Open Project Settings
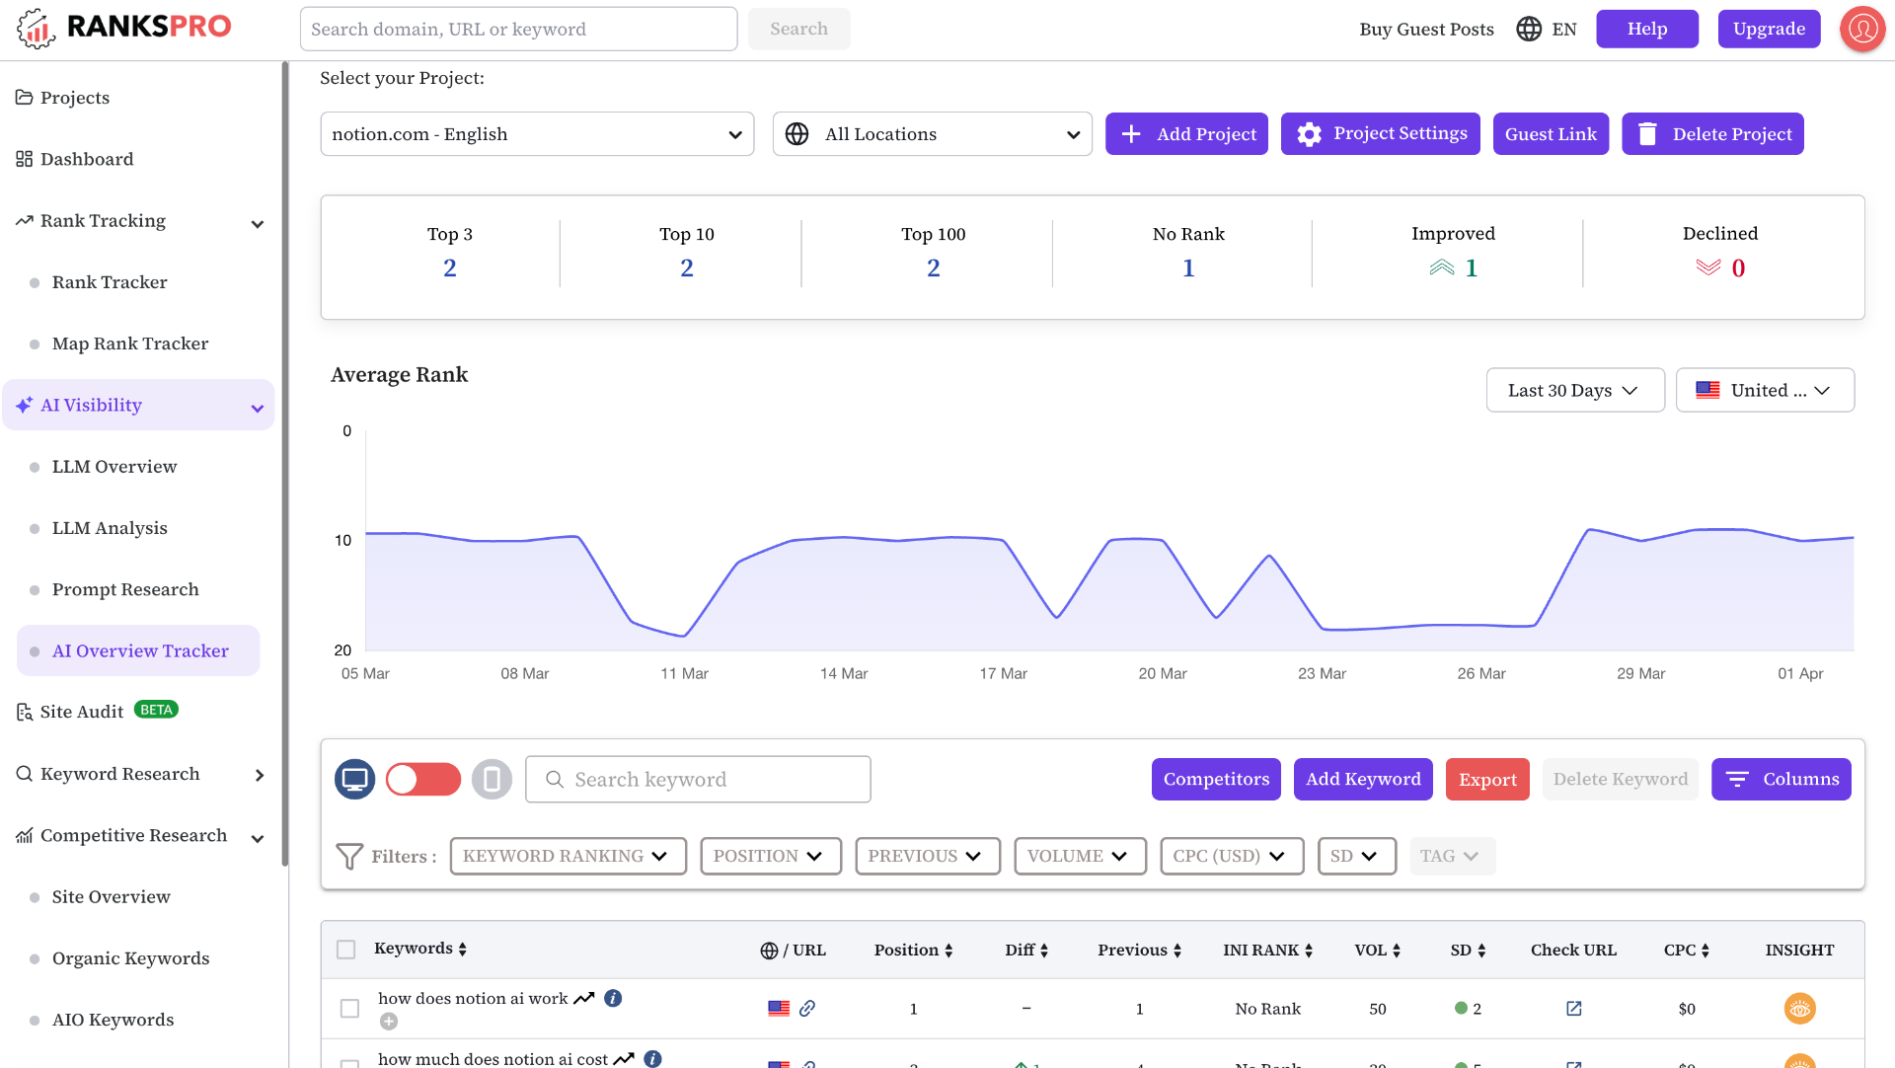 (1380, 133)
